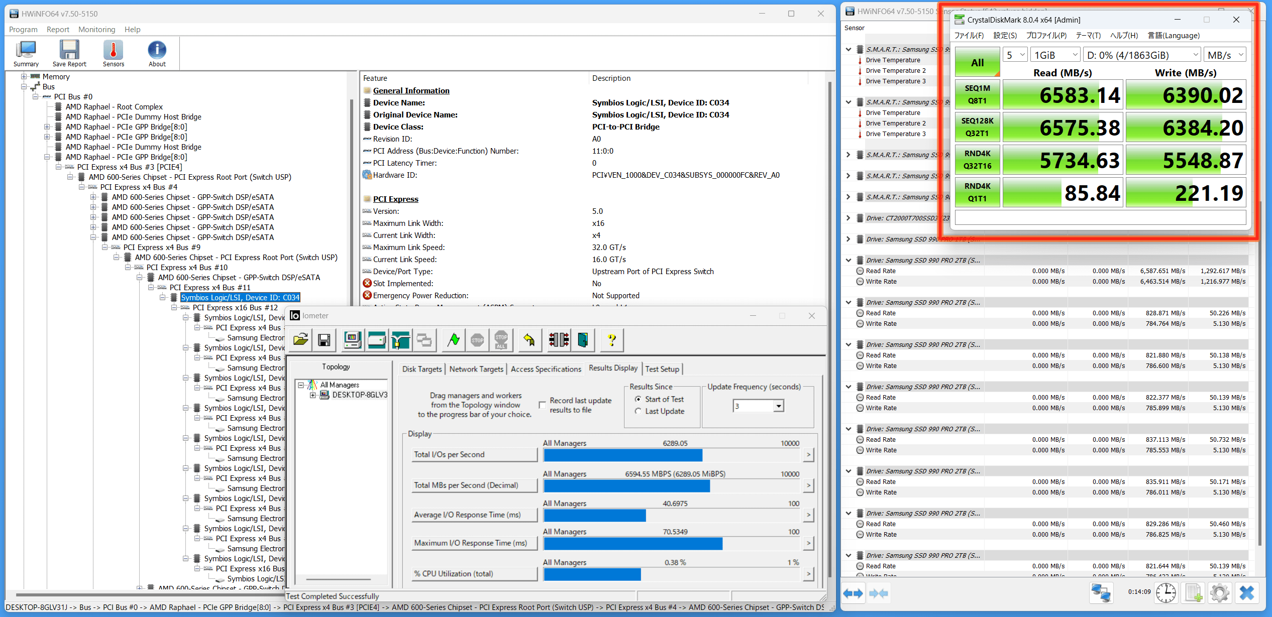
Task: Select the Start of Test radio button
Action: coord(638,399)
